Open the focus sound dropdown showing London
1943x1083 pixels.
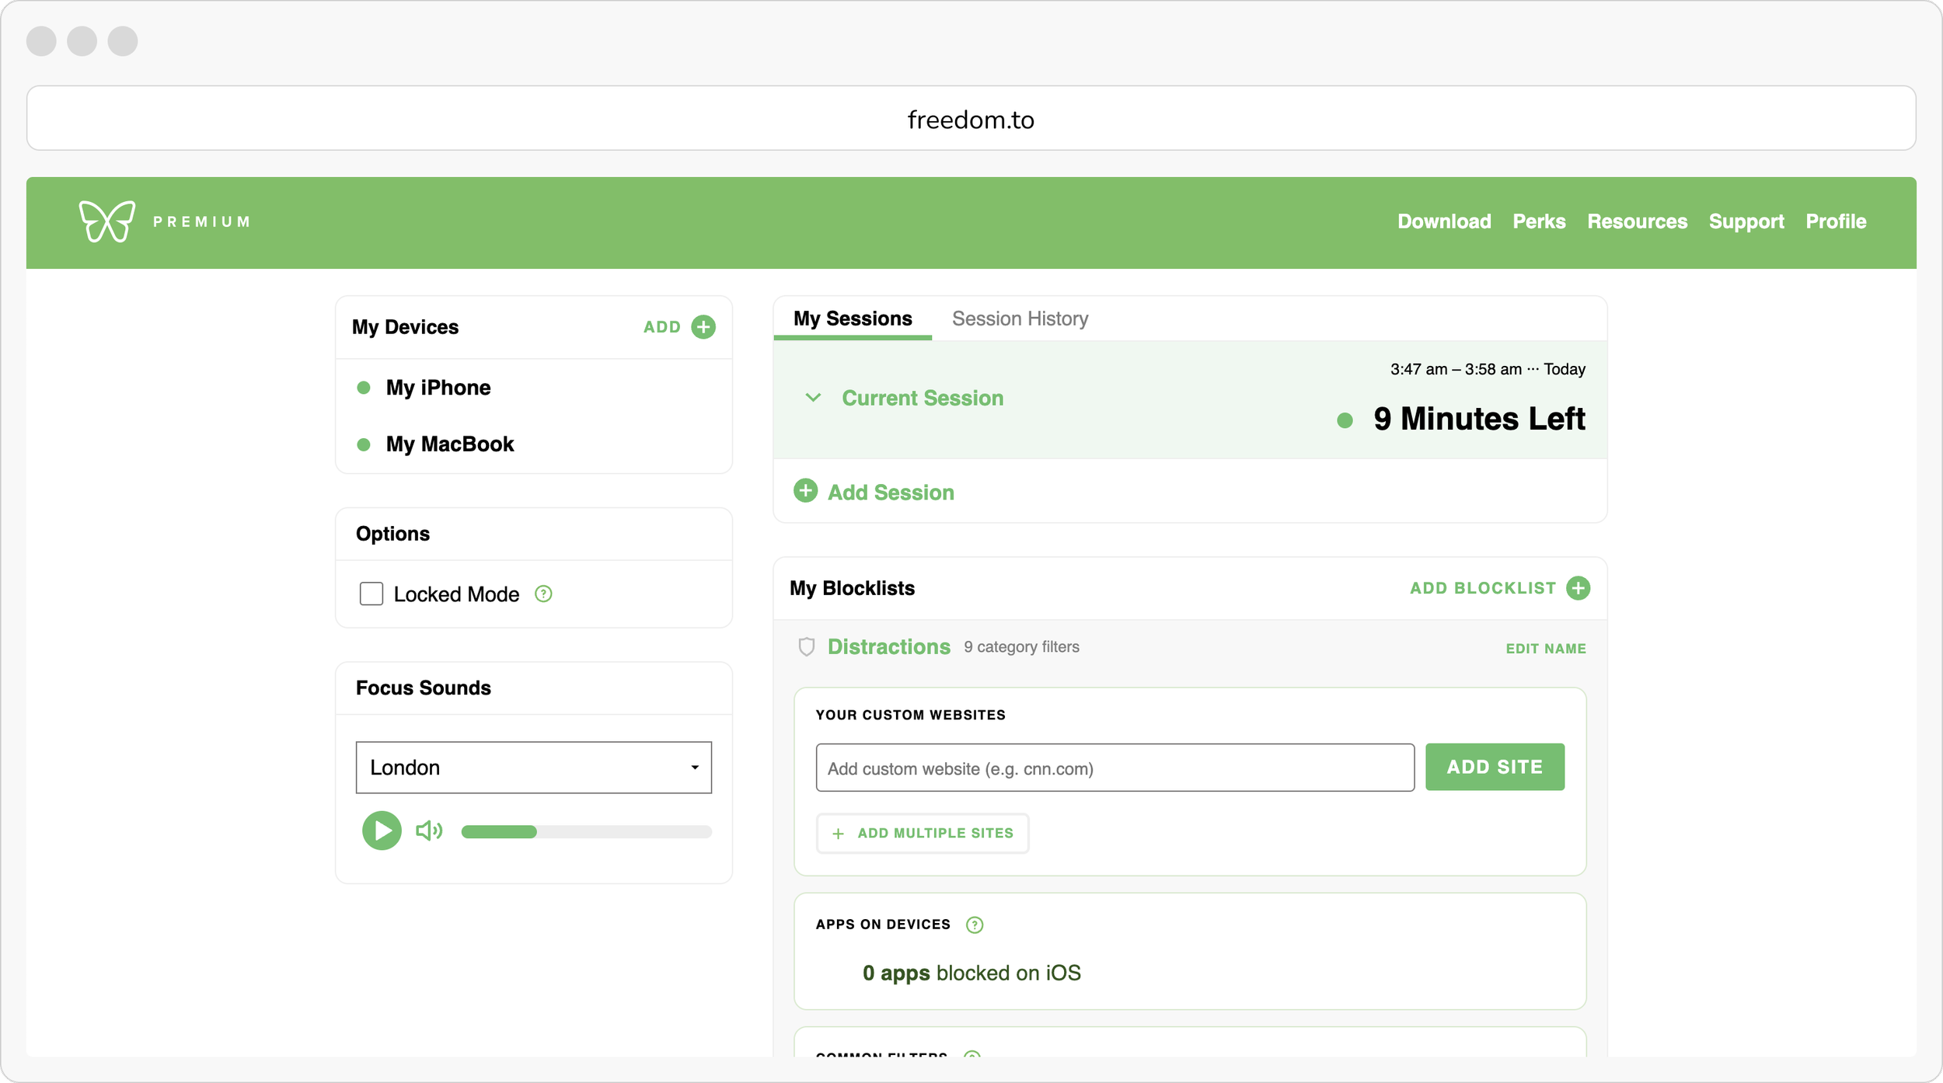coord(533,767)
